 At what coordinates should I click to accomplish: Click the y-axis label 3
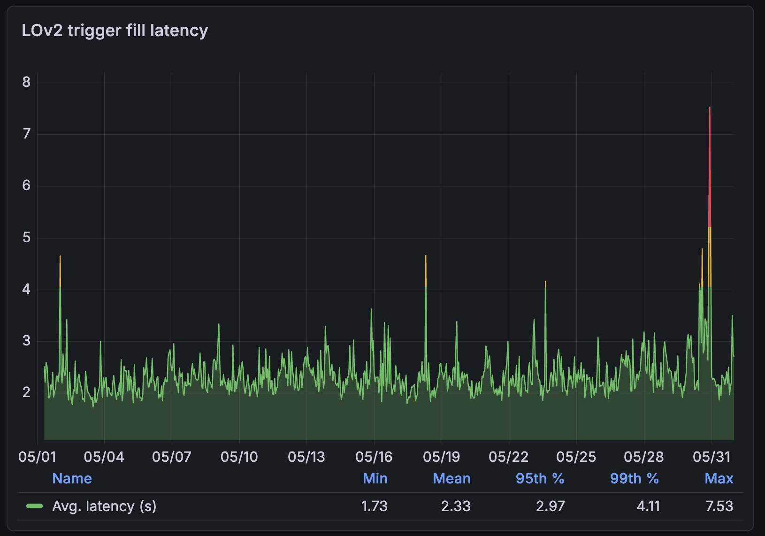tap(26, 341)
